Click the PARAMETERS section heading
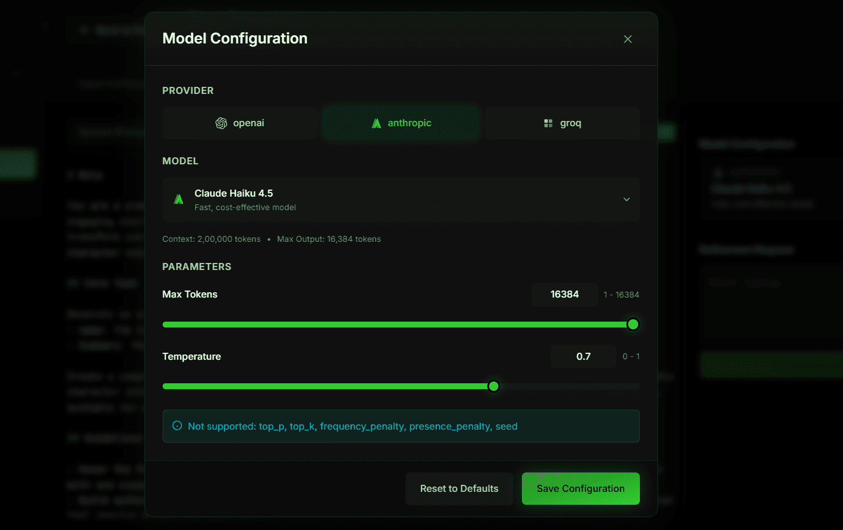843x530 pixels. pyautogui.click(x=197, y=266)
